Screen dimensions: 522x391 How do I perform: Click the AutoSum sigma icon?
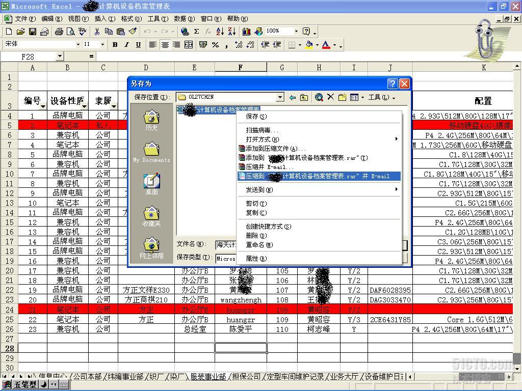click(x=196, y=32)
